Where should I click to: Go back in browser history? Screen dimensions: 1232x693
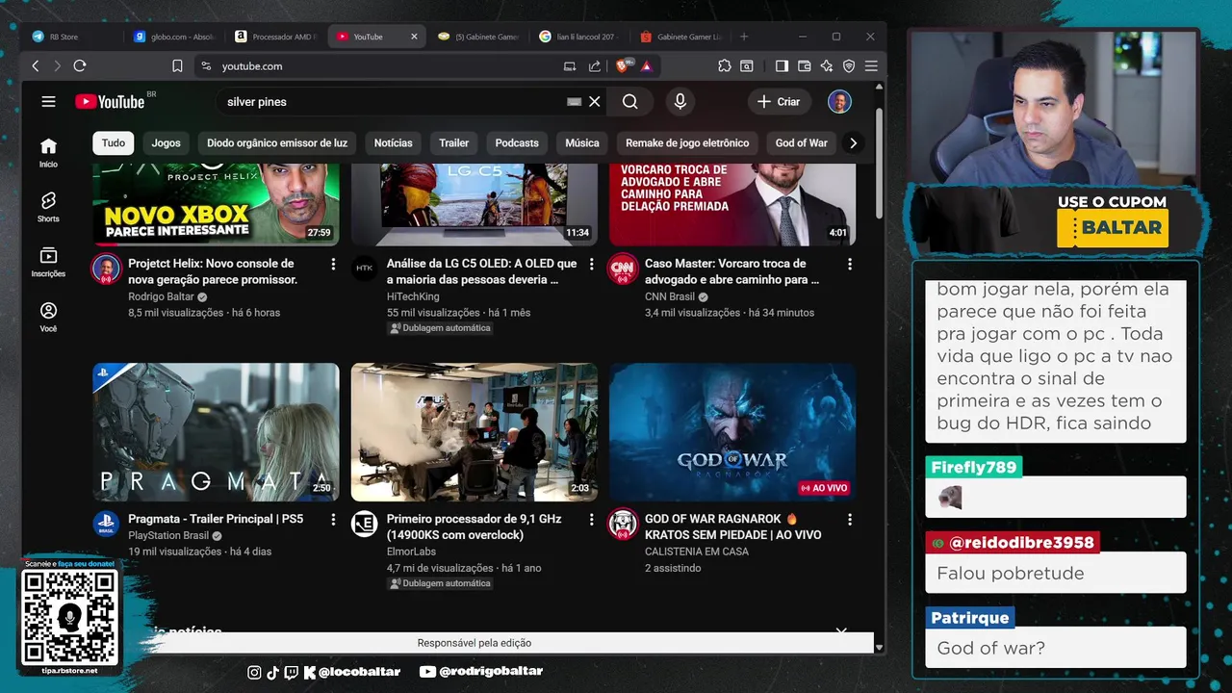(36, 65)
